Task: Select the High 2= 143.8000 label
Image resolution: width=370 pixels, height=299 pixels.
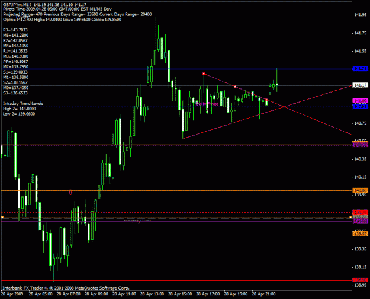Action: coord(20,109)
